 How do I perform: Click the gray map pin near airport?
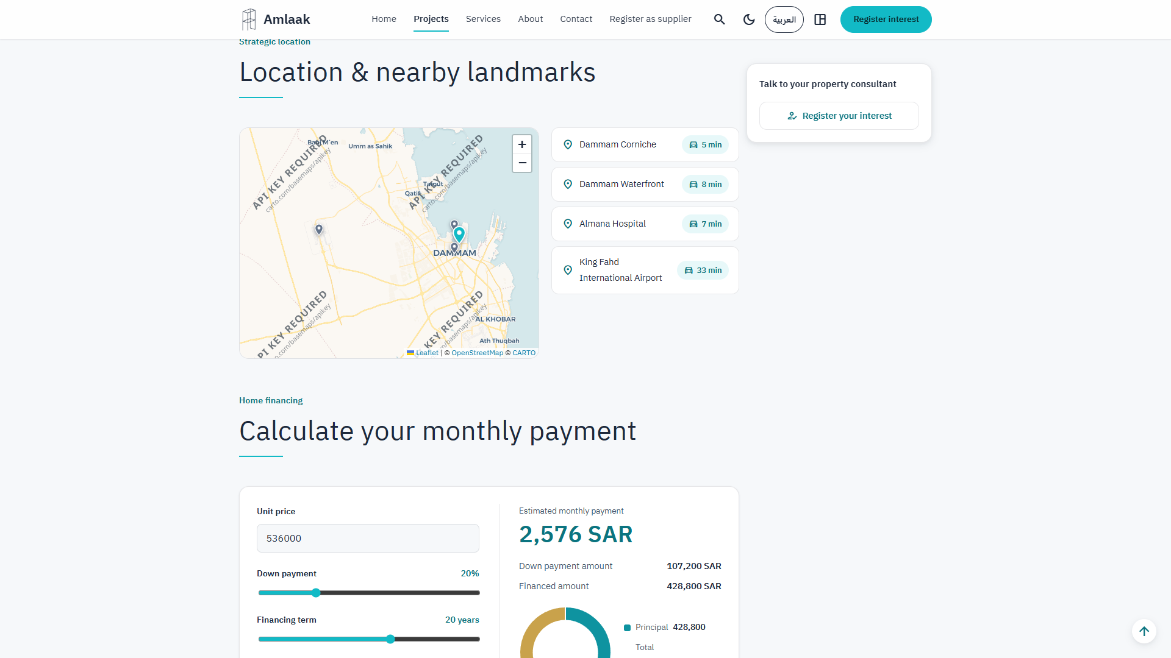coord(319,230)
